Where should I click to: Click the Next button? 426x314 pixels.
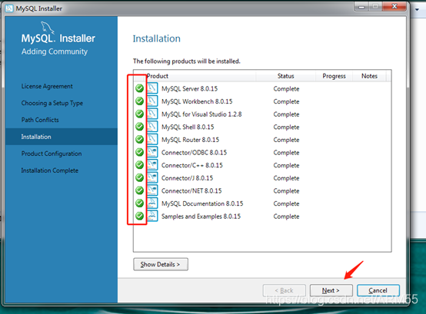click(x=331, y=290)
